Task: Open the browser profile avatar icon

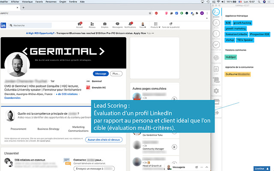Action: [x=202, y=13]
